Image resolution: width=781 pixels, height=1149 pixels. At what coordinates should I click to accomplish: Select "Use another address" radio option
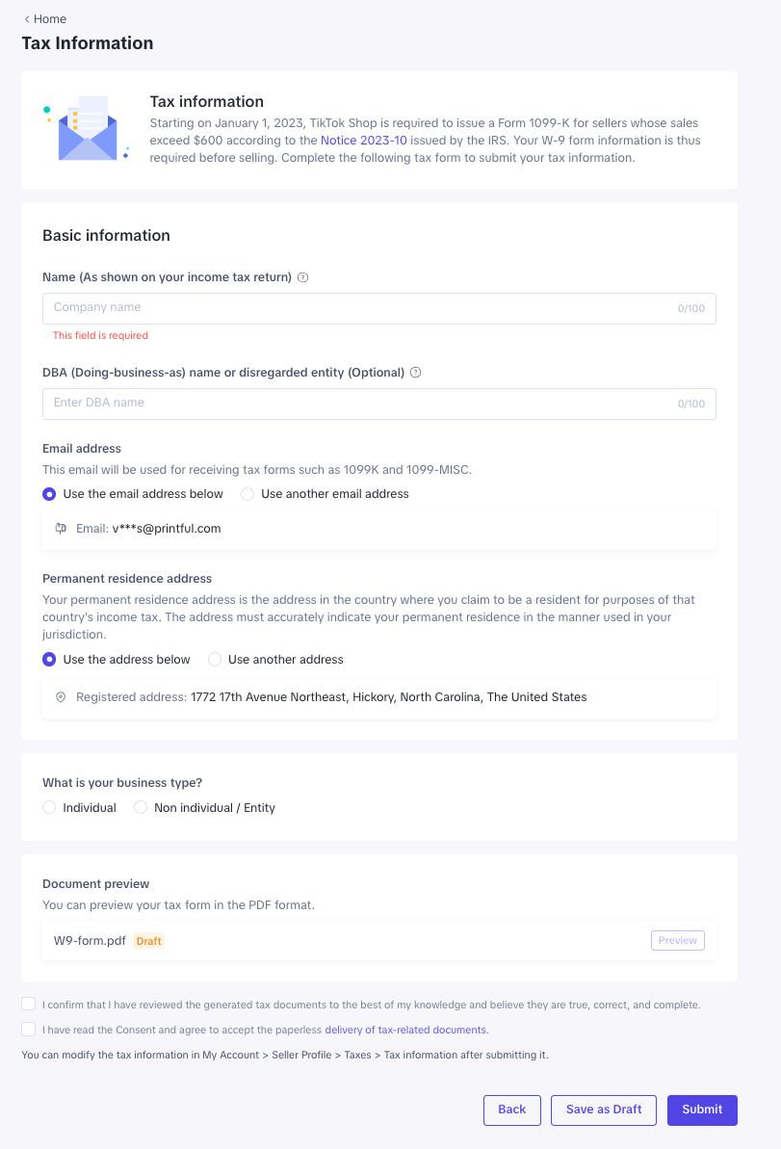coord(215,660)
